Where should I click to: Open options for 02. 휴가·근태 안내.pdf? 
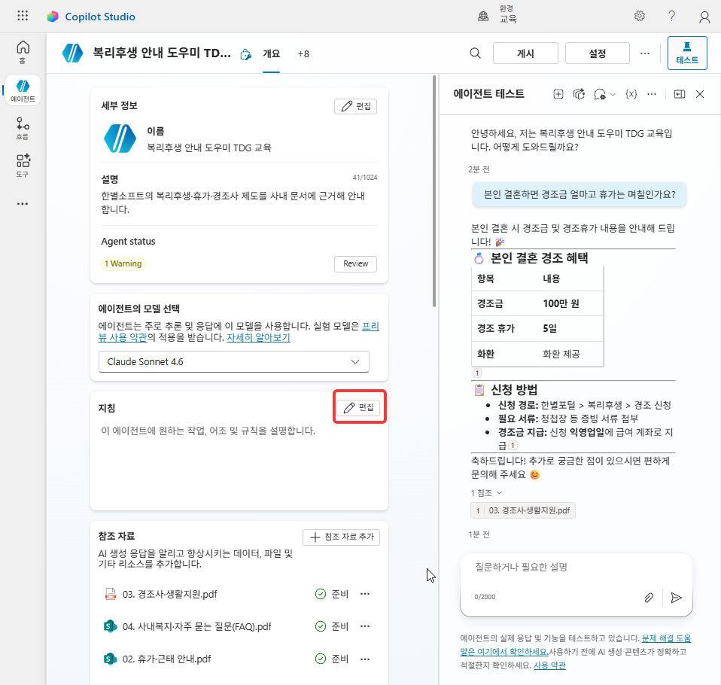(365, 659)
